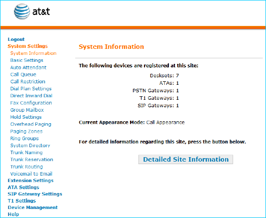Open the Basic Settings page

(x=26, y=60)
